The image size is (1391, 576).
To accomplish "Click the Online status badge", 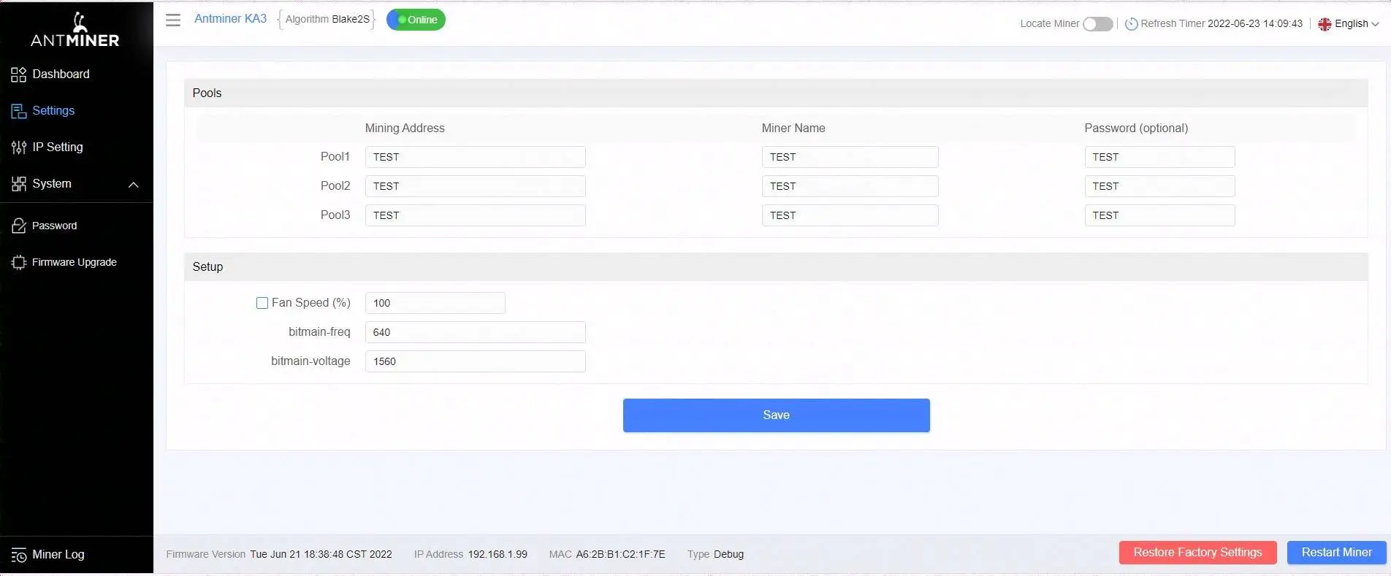I will click(416, 20).
